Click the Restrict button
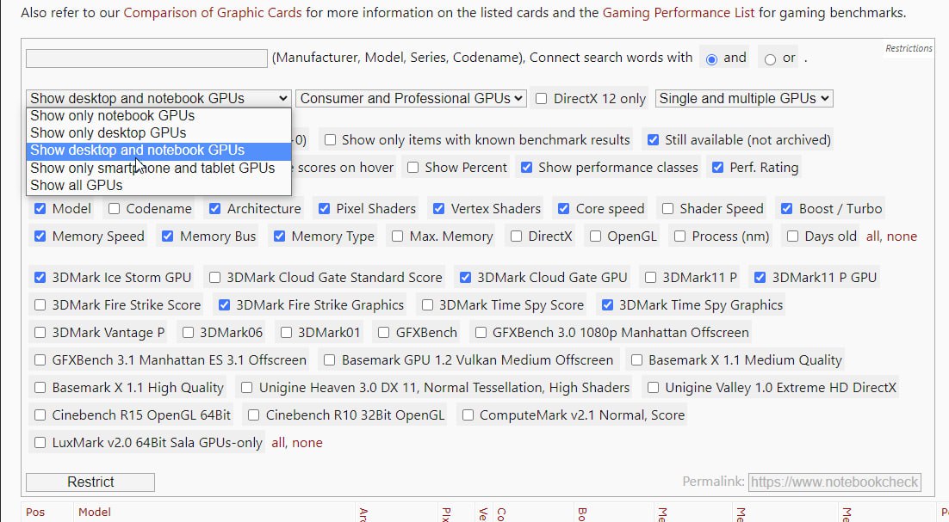This screenshot has width=949, height=522. point(90,482)
